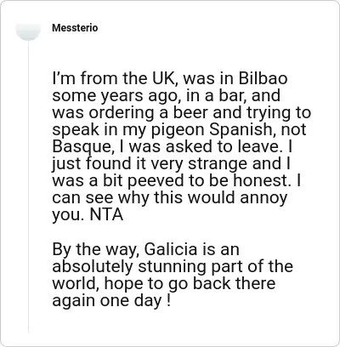340x347 pixels.
Task: Click the word "absolutely" in last paragraph
Action: pyautogui.click(x=93, y=267)
